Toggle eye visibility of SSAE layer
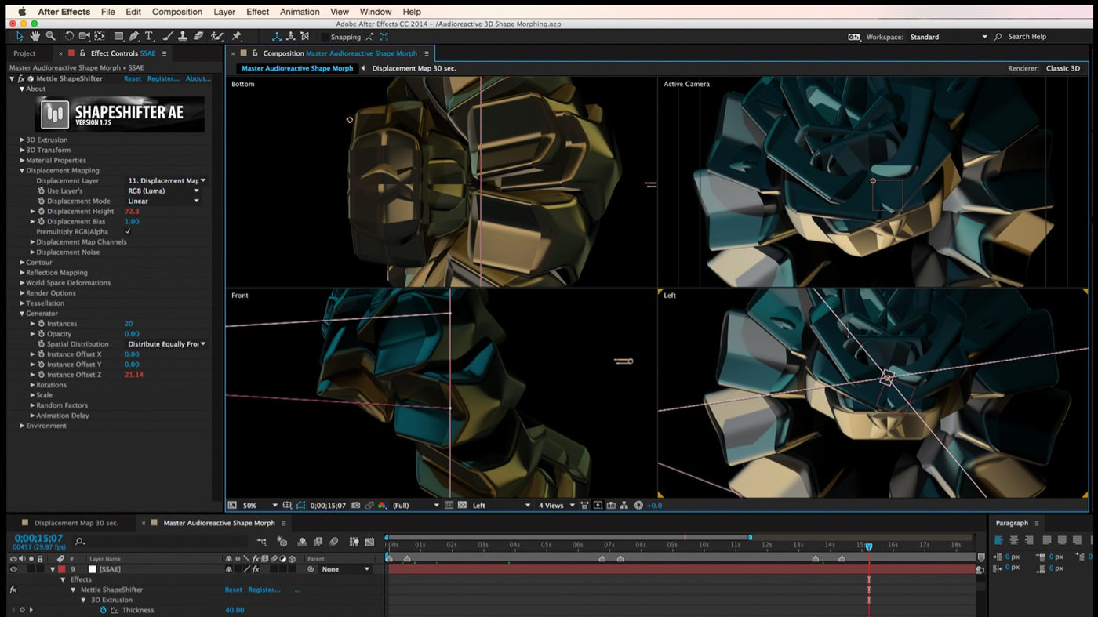 pos(13,569)
